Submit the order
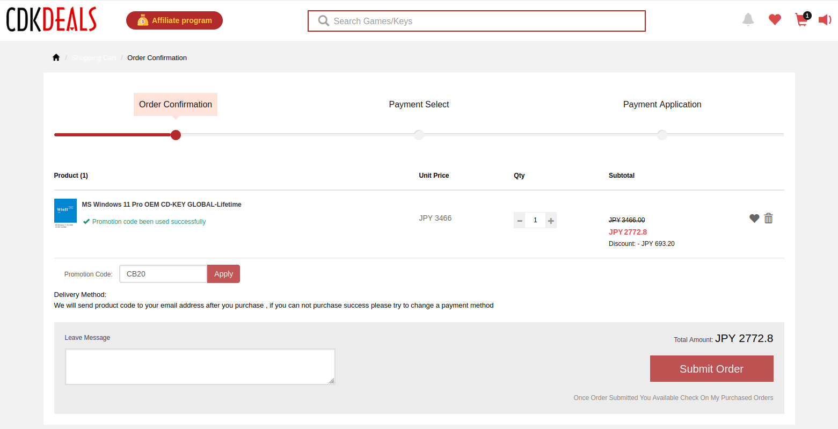Screen dimensions: 838x429 (x=711, y=369)
